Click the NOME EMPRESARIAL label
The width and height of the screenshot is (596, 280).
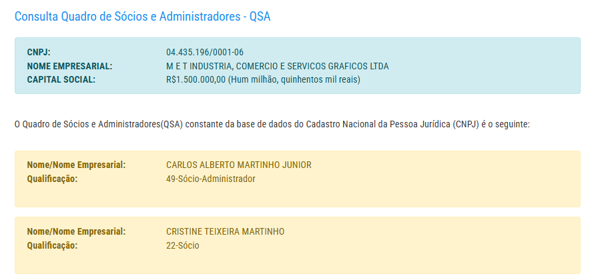click(x=69, y=66)
